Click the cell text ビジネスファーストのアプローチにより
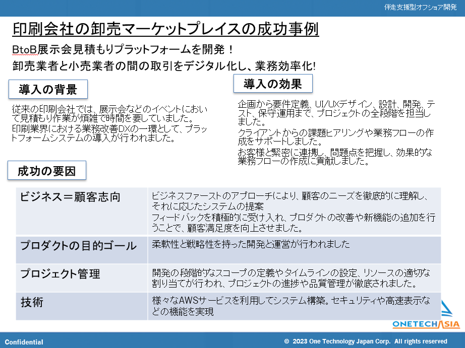This screenshot has height=348, width=465. (289, 201)
